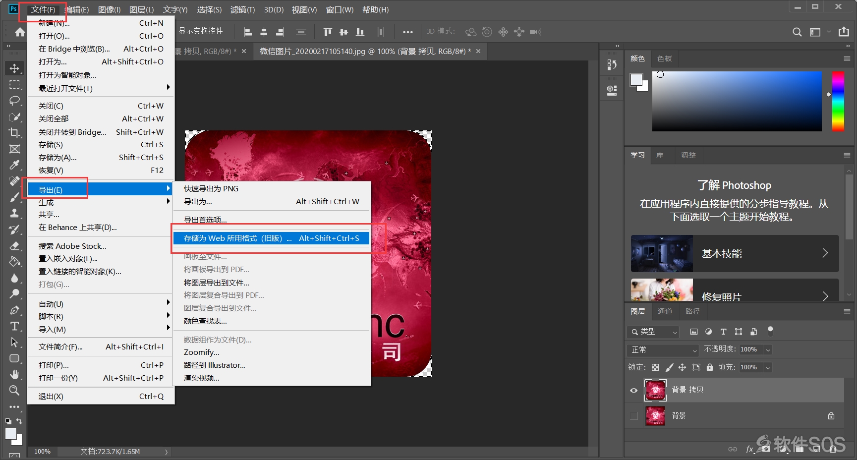Open the three-dot more align options
Screen dimensions: 857x460
click(407, 32)
